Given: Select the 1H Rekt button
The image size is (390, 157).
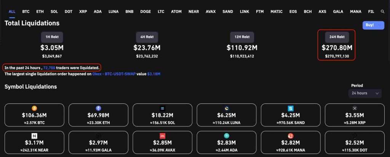Looking at the screenshot, I should pyautogui.click(x=52, y=37).
